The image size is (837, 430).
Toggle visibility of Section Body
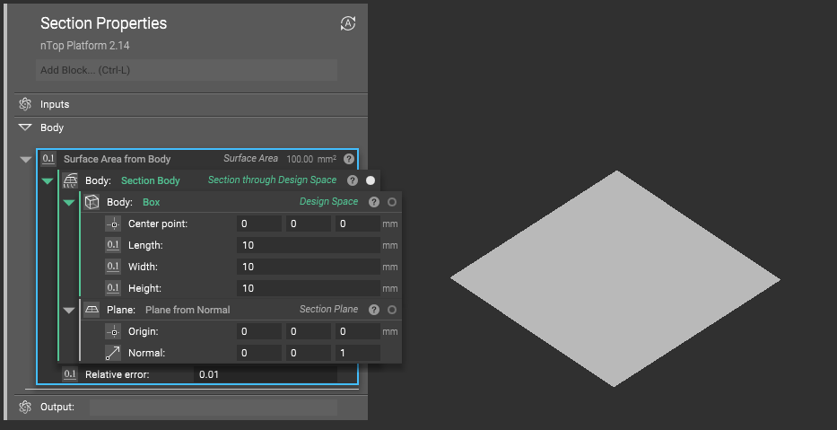click(371, 180)
